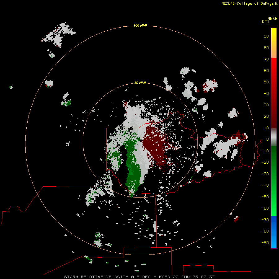Click the 90 value on the velocity scale
This screenshot has width=279, height=279.
coord(266,36)
